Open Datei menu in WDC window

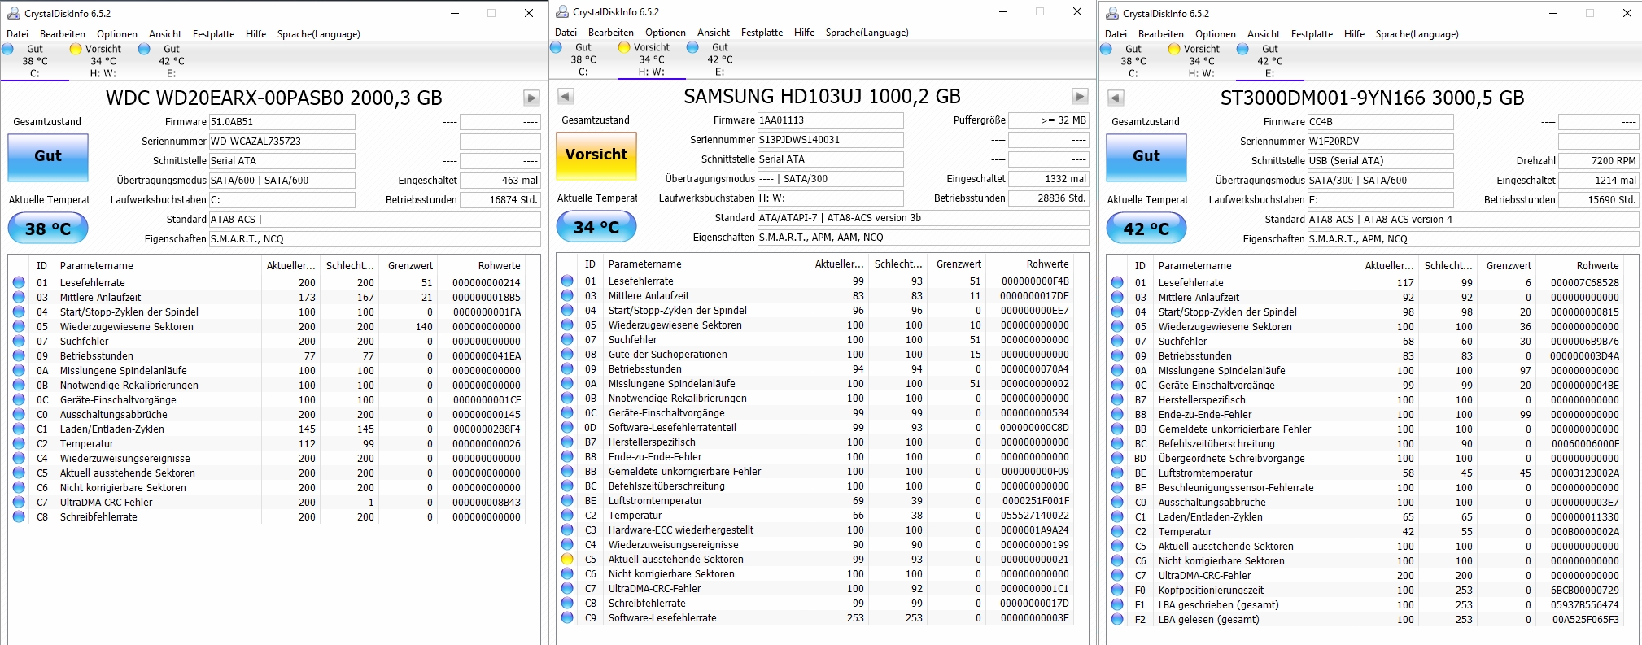coord(18,34)
